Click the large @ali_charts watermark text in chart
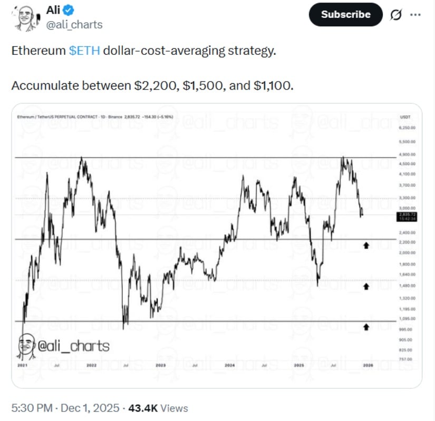Image resolution: width=435 pixels, height=421 pixels. (x=74, y=346)
